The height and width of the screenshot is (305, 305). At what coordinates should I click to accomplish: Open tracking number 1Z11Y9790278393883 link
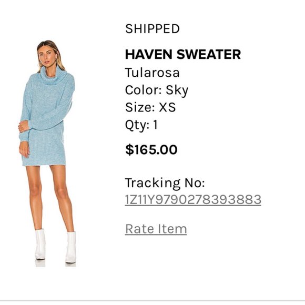(193, 199)
